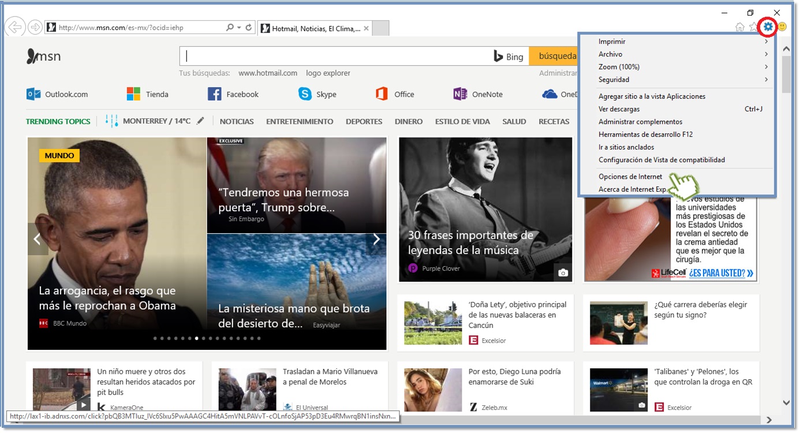Click TRENDING TOPICS link
This screenshot has height=433, width=800.
coord(58,121)
